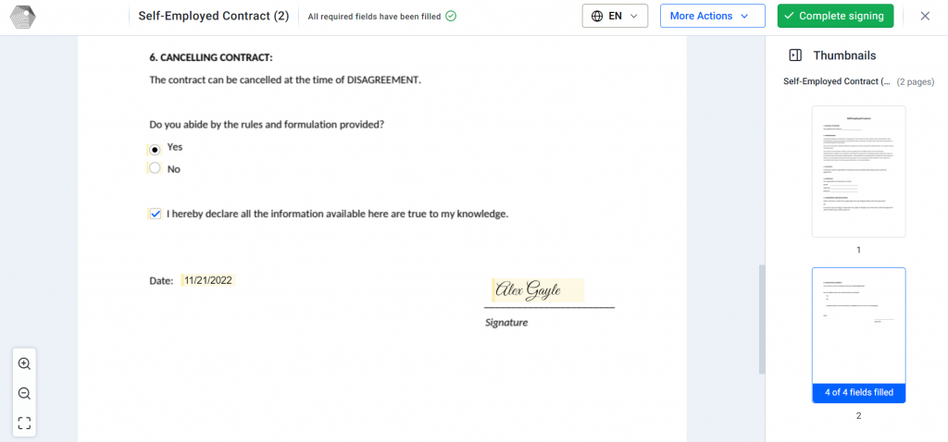Click green required-fields check icon
Screen dimensions: 948x442
pos(451,17)
